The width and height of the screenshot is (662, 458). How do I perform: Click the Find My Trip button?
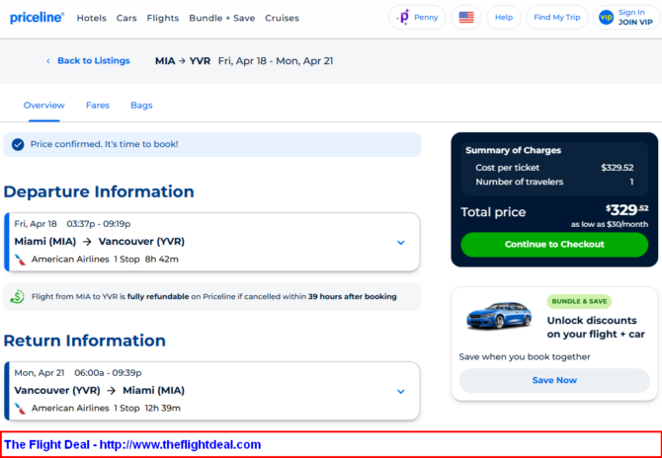coord(557,18)
